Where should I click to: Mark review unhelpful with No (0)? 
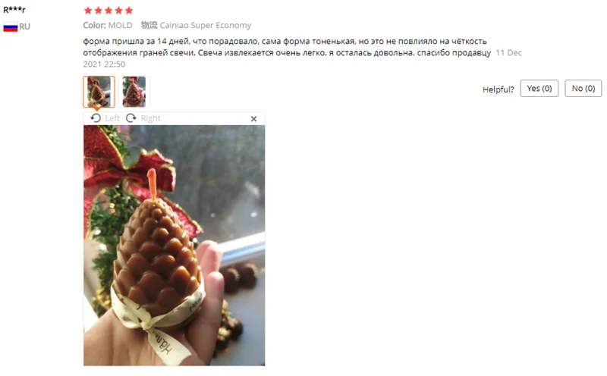[x=583, y=88]
